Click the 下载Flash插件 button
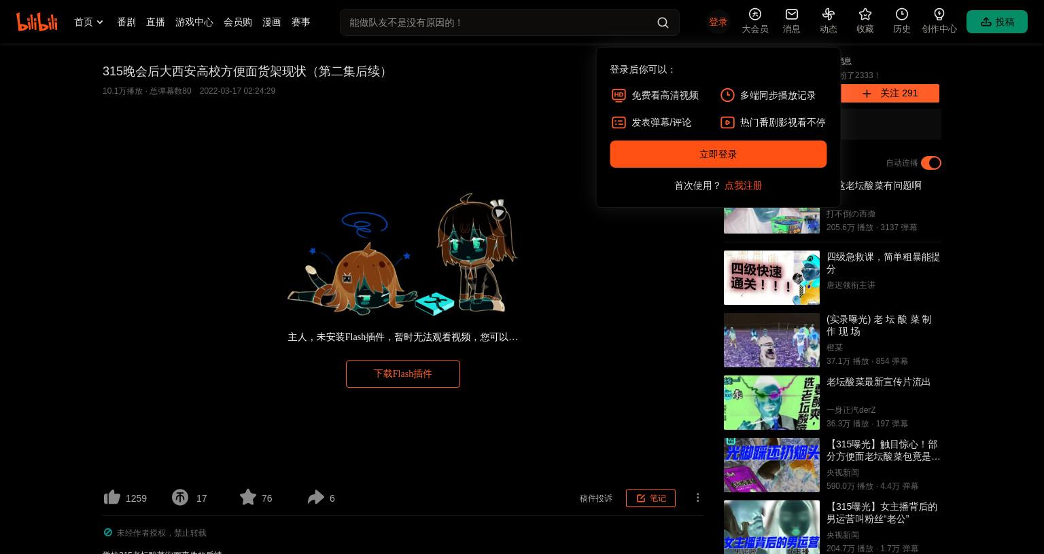This screenshot has height=554, width=1044. [403, 374]
